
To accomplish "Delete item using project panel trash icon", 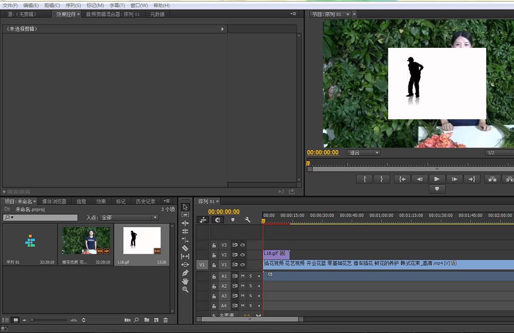I will (x=166, y=320).
